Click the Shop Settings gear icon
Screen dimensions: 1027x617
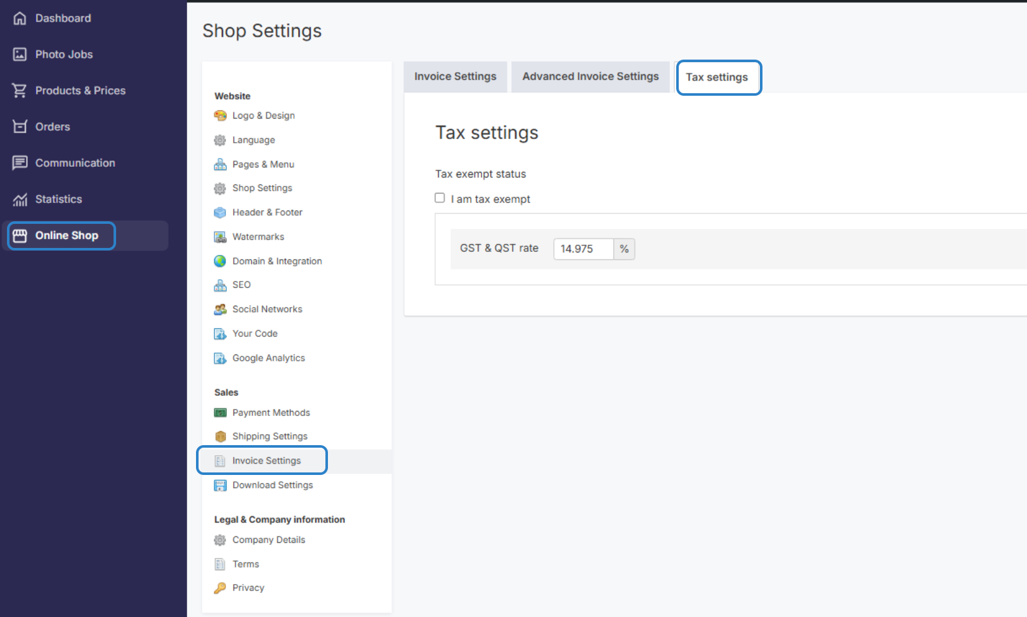(220, 188)
